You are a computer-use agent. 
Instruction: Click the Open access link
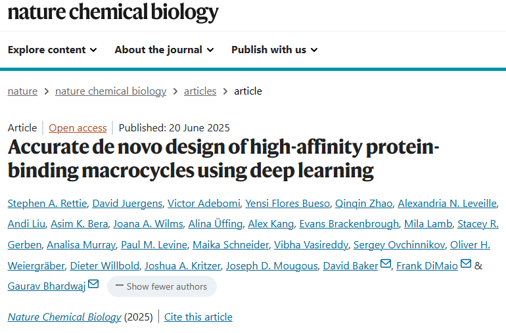[x=78, y=128]
